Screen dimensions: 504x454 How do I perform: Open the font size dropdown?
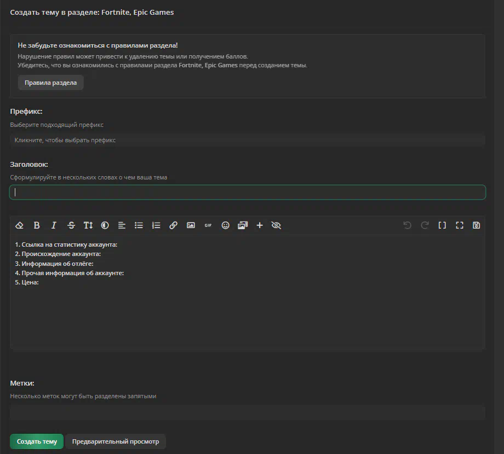tap(88, 225)
